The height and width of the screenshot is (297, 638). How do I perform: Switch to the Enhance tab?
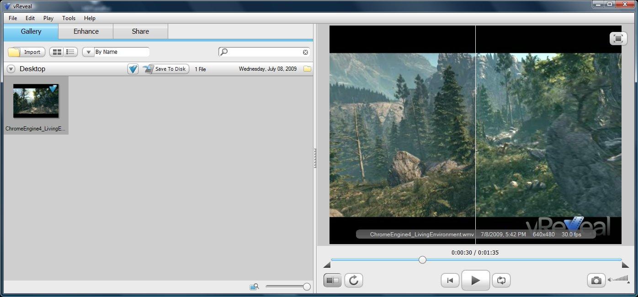point(86,31)
